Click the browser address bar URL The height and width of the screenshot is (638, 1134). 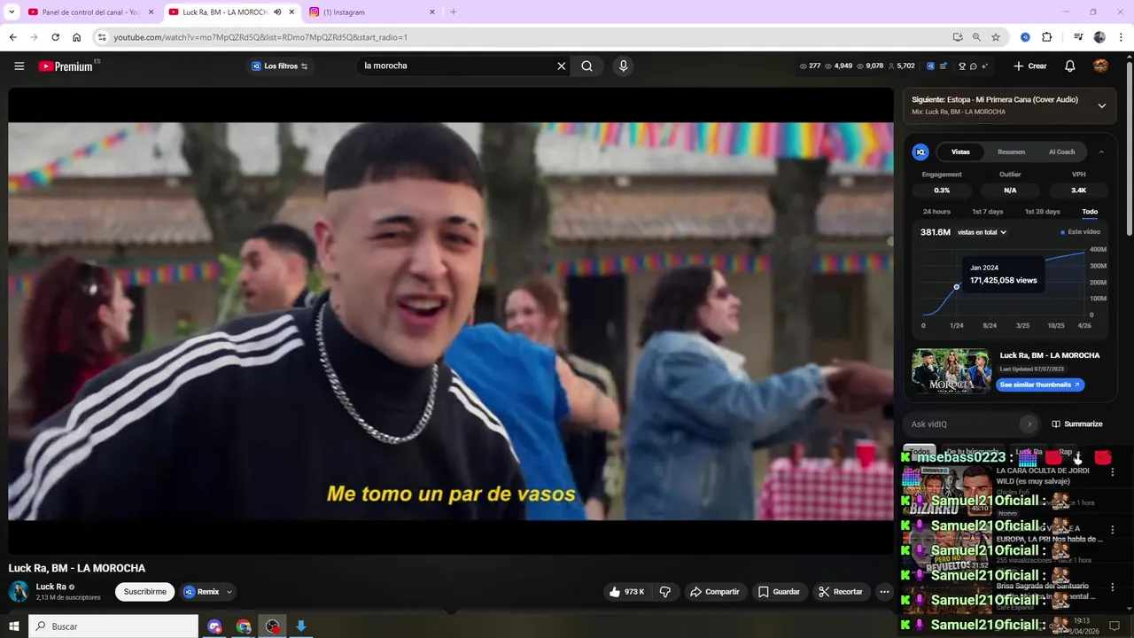pos(260,37)
